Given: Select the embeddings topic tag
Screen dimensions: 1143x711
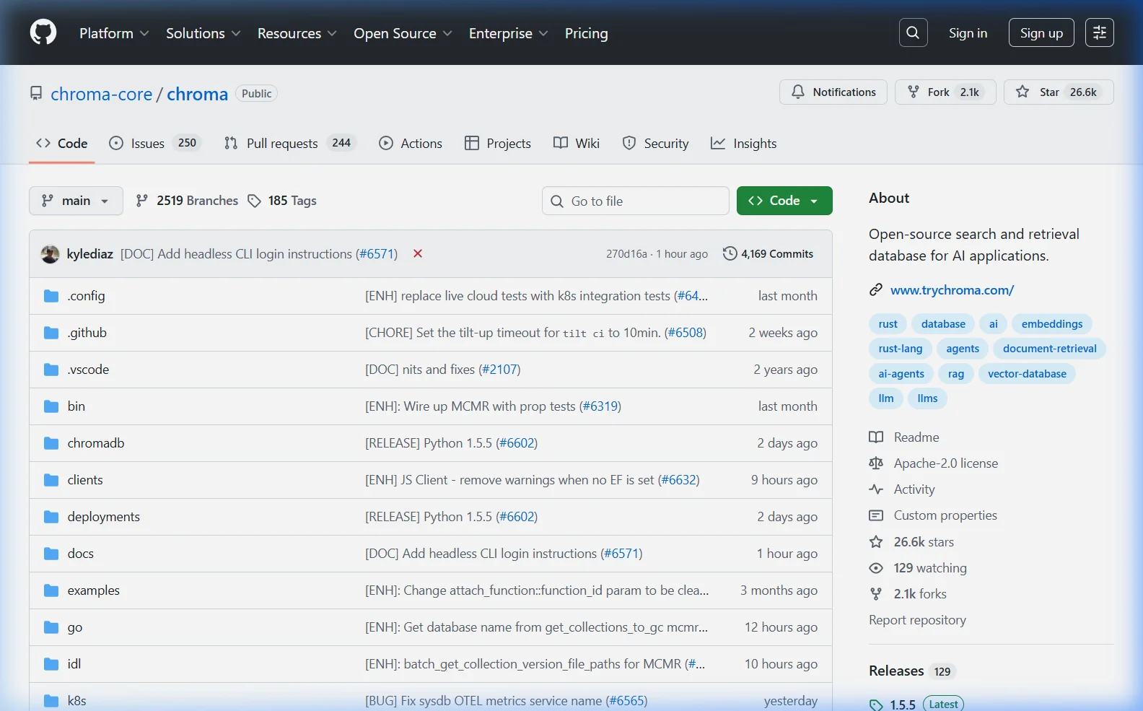Looking at the screenshot, I should tap(1052, 323).
